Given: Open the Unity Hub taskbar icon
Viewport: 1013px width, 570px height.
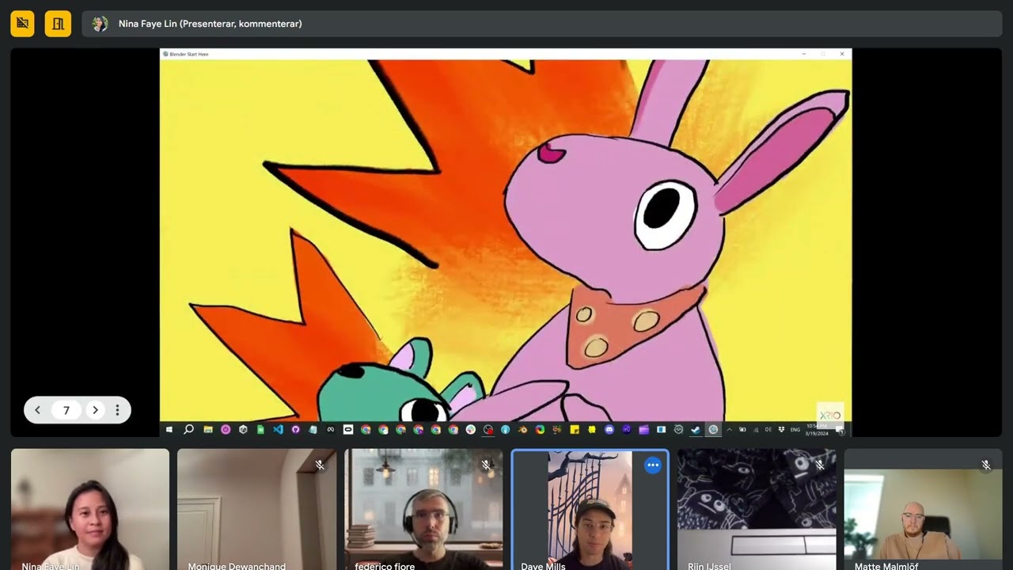Looking at the screenshot, I should (x=243, y=430).
